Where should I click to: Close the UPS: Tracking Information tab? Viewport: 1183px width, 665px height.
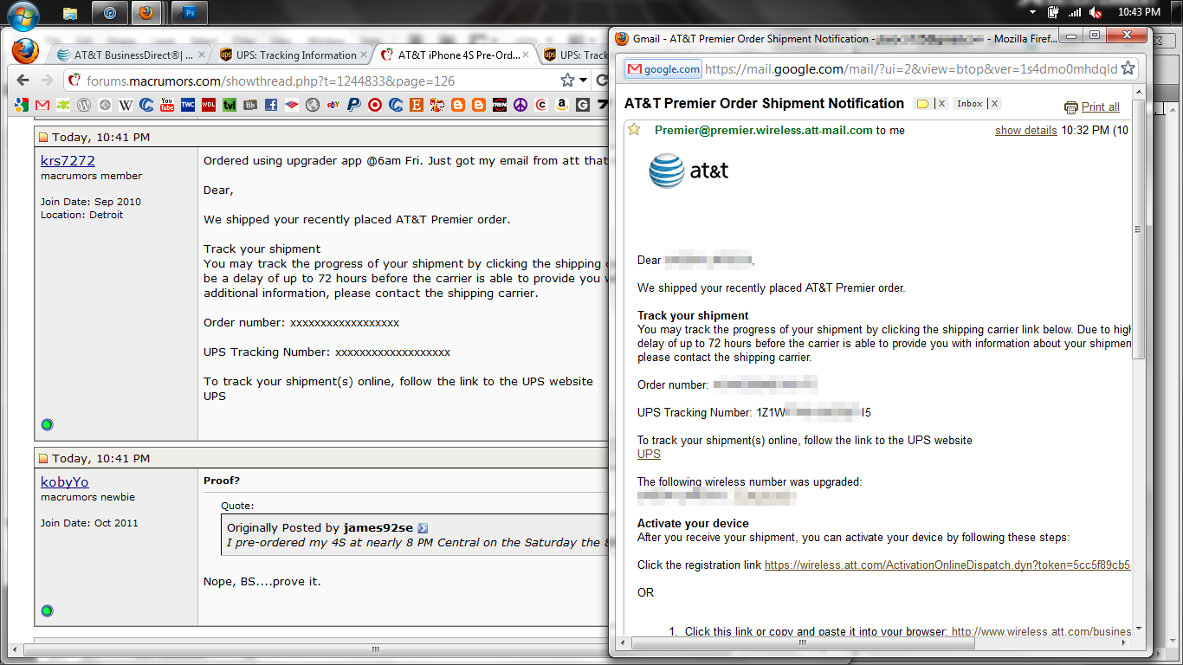364,55
